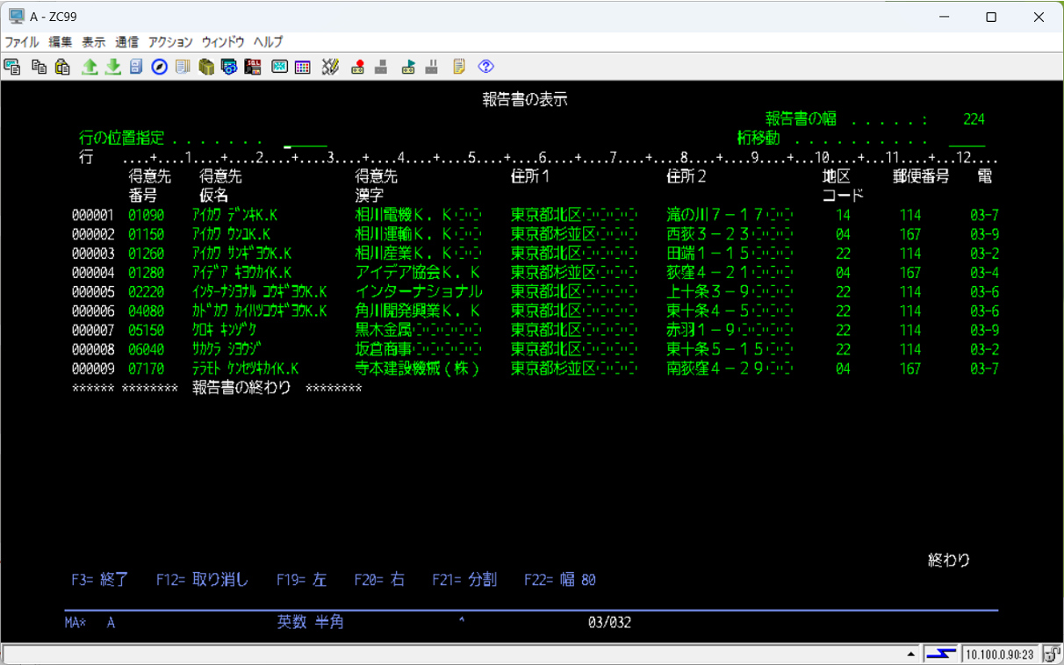The height and width of the screenshot is (665, 1064).
Task: Open the 通信 menu
Action: 126,42
